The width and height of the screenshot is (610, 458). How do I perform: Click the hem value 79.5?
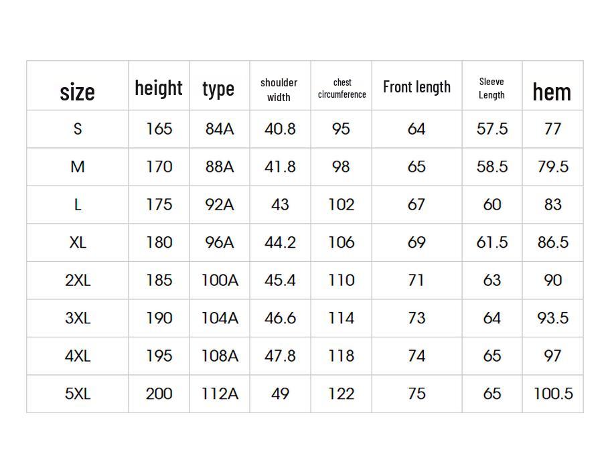coord(552,167)
